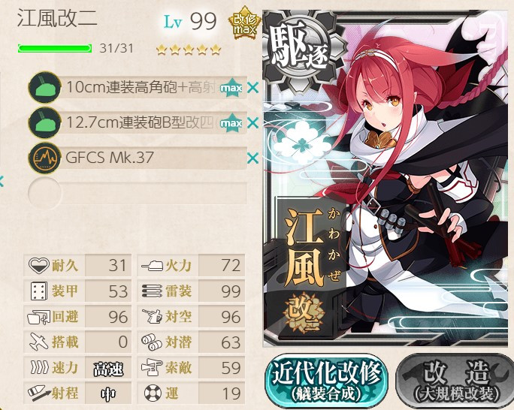
Task: Click the 駆逐 destroyer class gear badge
Action: (x=301, y=49)
